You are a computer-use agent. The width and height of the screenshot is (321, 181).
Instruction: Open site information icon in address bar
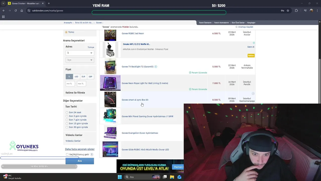click(x=29, y=11)
